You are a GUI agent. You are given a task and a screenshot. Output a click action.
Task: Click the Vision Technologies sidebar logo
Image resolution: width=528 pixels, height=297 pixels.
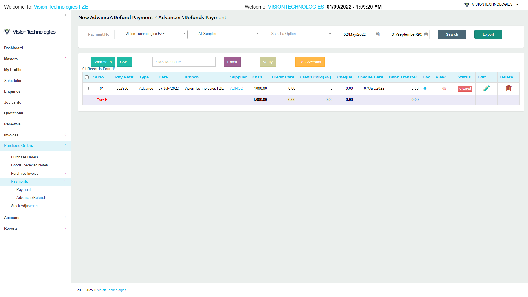click(x=29, y=32)
